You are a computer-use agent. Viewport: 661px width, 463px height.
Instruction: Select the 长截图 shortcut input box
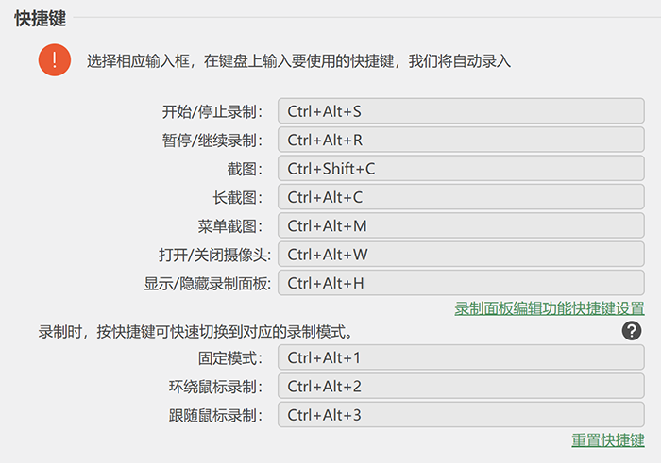(x=461, y=197)
